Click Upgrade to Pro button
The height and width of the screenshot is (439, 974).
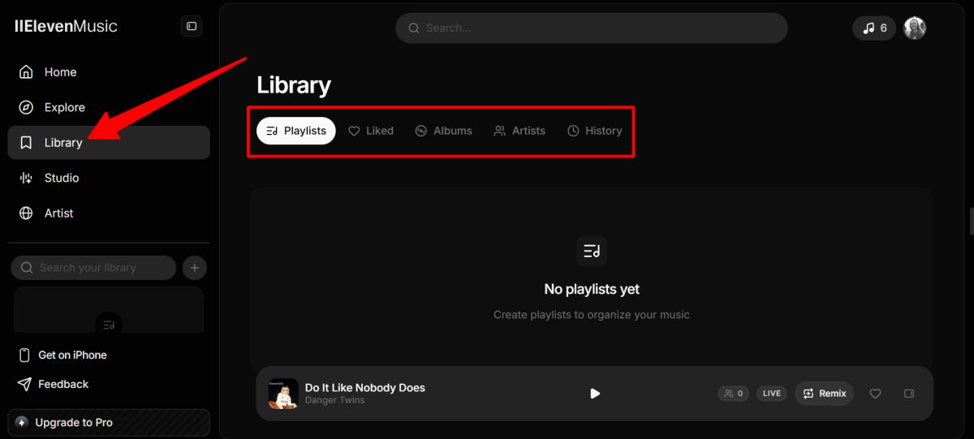tap(109, 423)
